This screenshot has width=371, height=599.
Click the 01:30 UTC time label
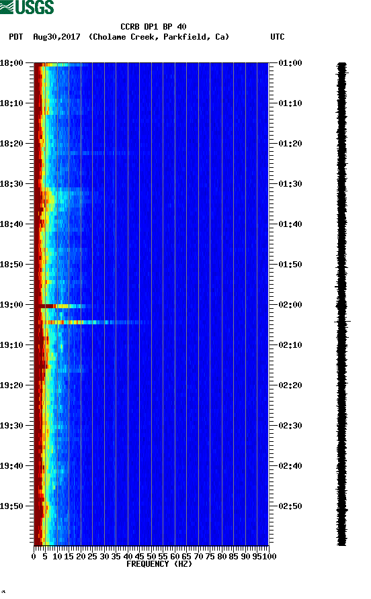pyautogui.click(x=290, y=184)
